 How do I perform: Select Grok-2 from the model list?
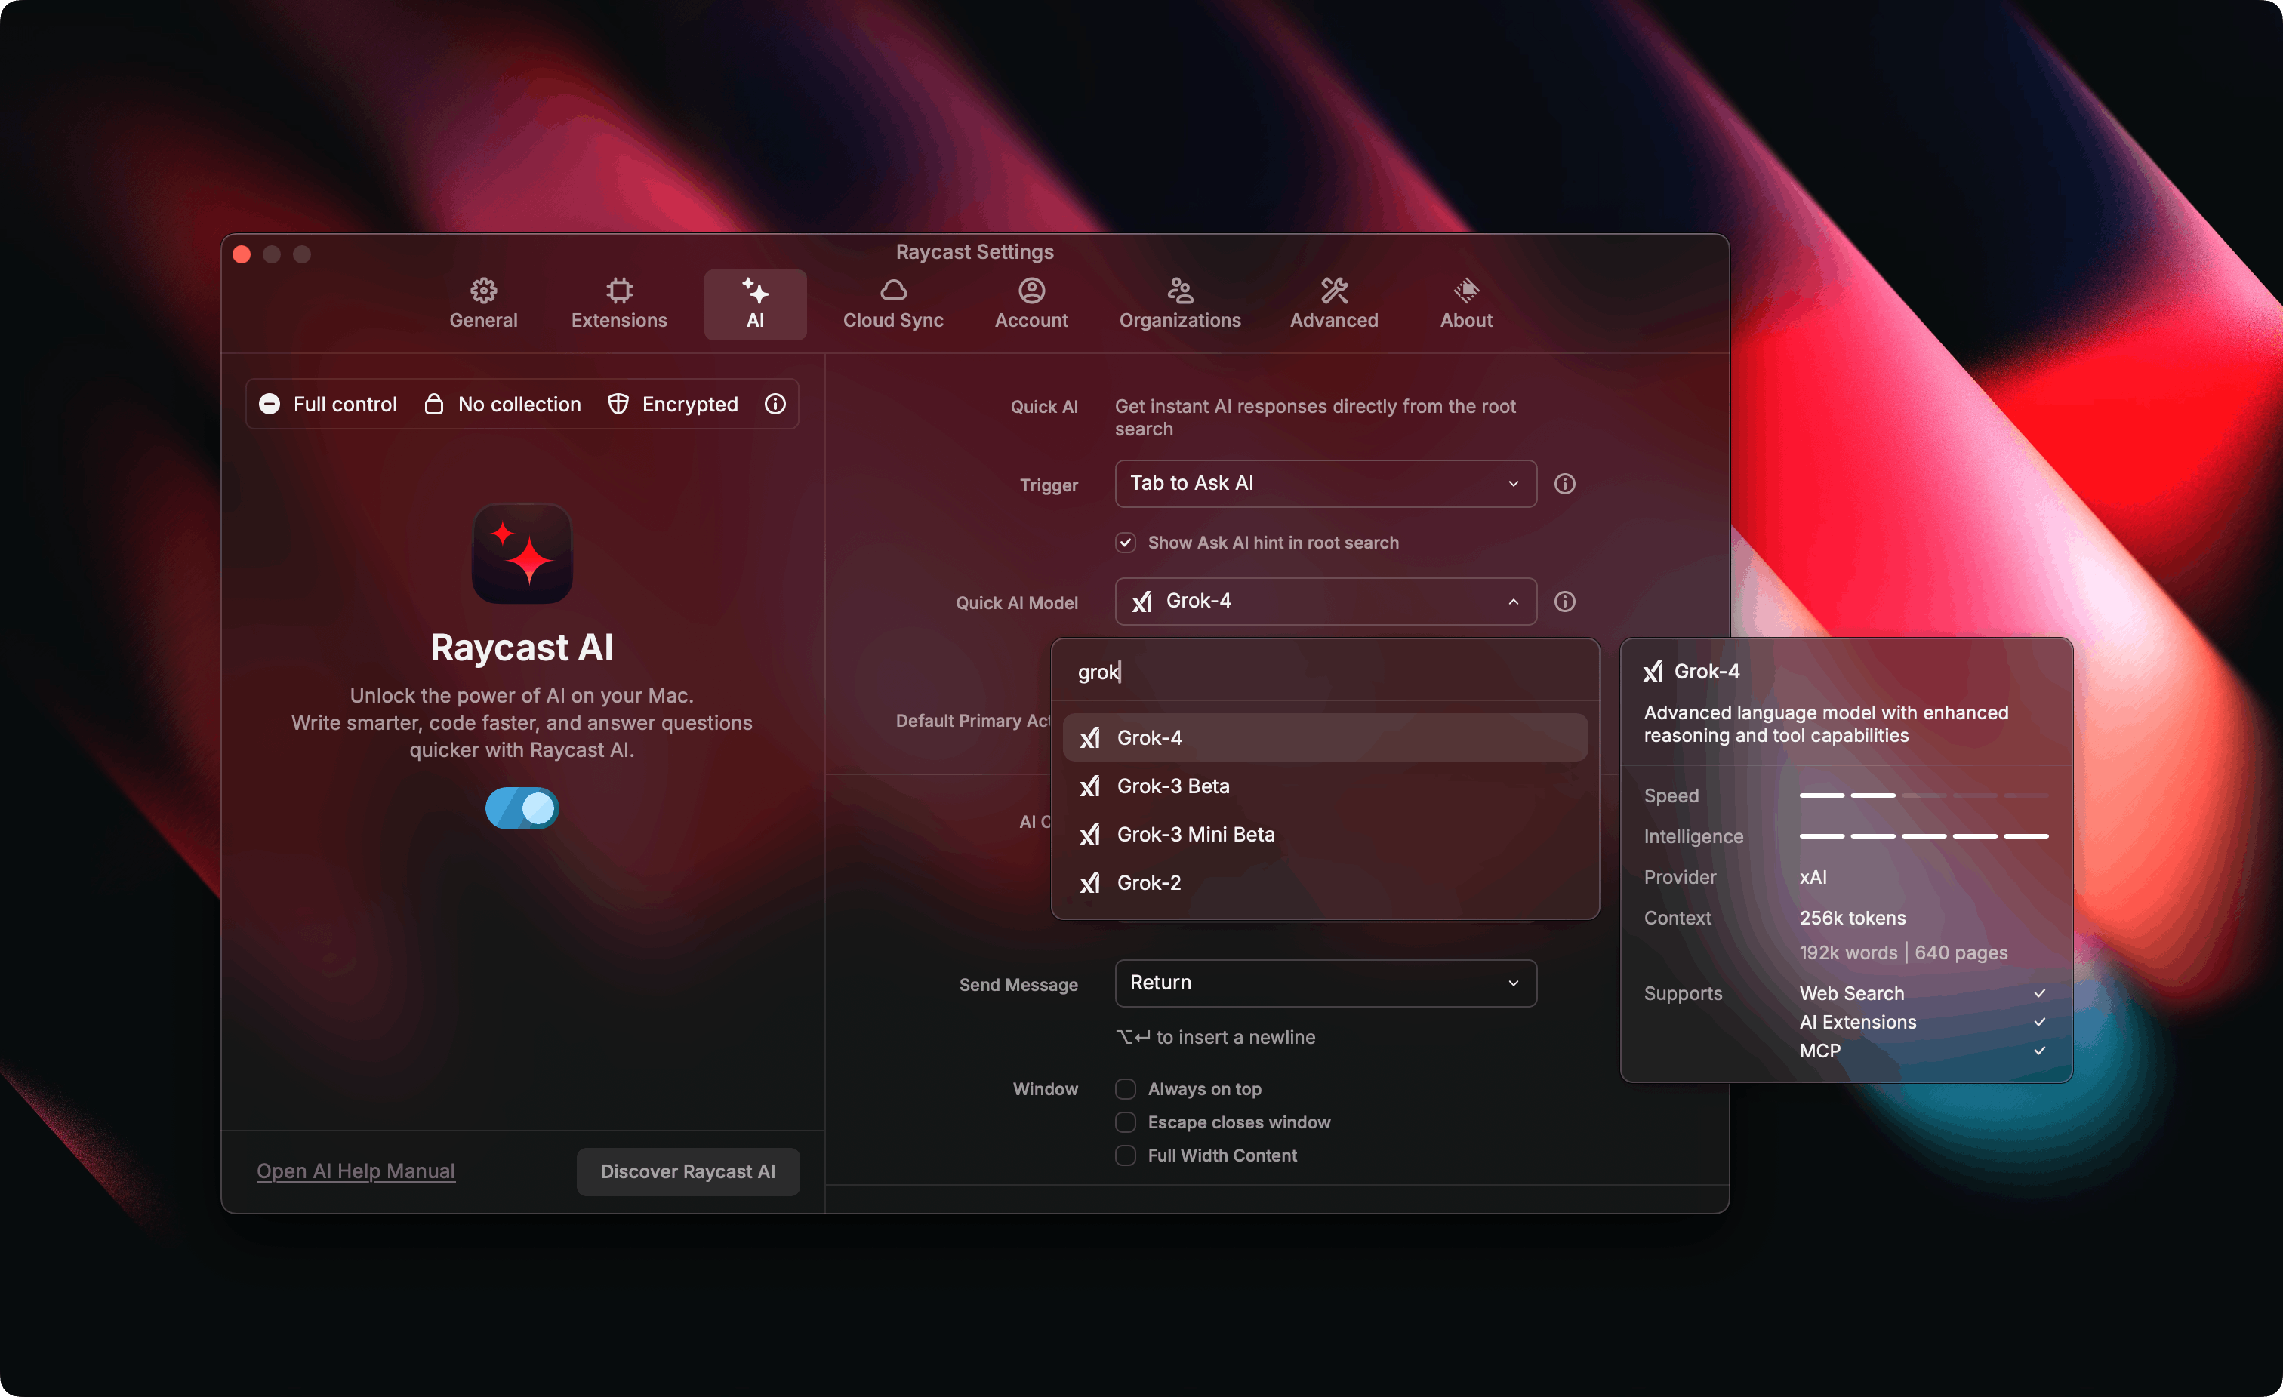1325,882
